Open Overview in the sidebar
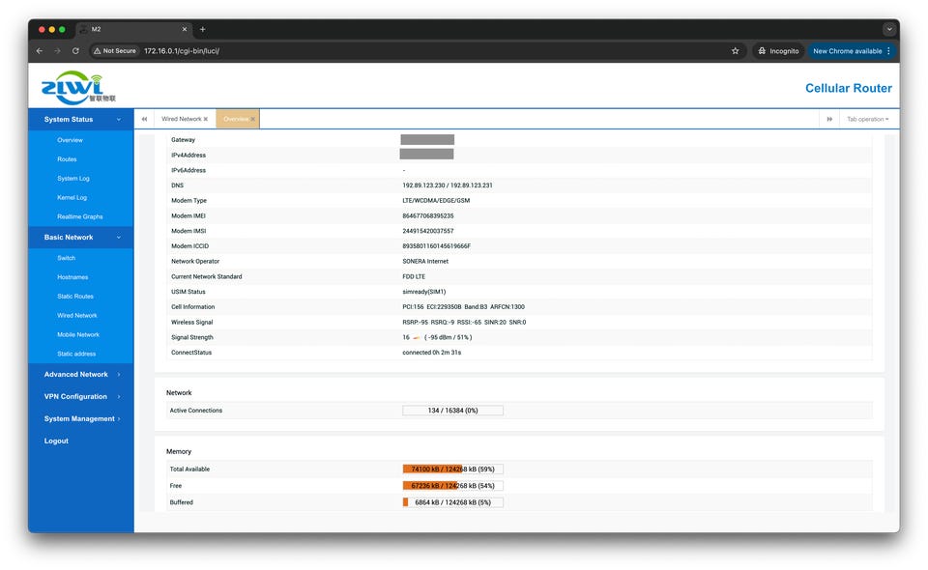 tap(70, 140)
